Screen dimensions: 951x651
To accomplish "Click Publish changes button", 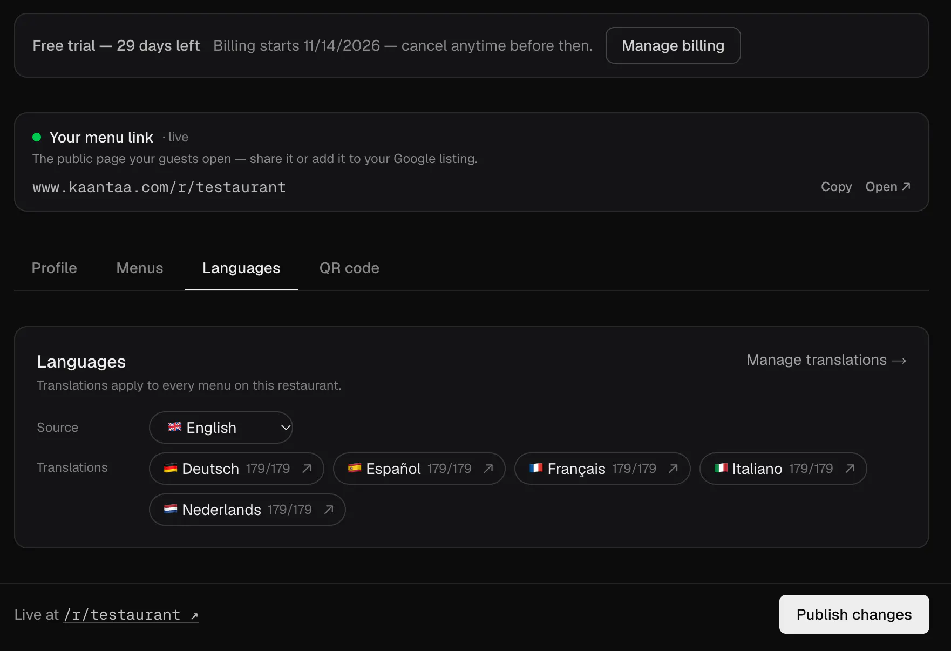I will [854, 614].
